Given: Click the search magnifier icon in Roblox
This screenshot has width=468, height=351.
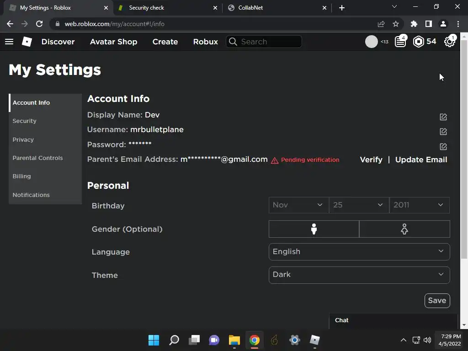Looking at the screenshot, I should pyautogui.click(x=233, y=42).
